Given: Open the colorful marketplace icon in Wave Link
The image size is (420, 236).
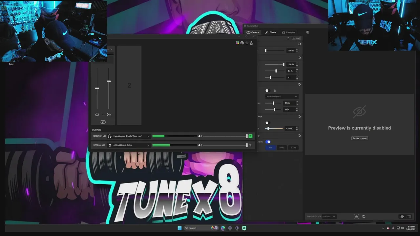Looking at the screenshot, I should tap(237, 43).
